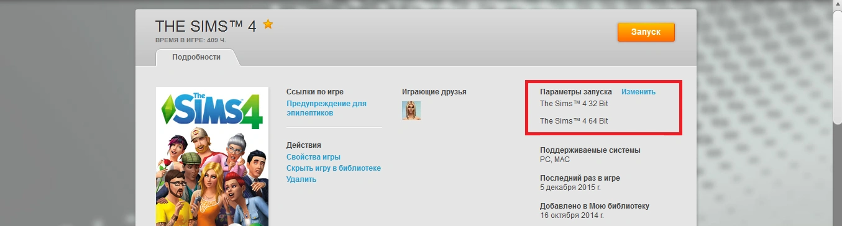The height and width of the screenshot is (226, 842).
Task: Click the orange Запуск launch button
Action: point(646,32)
